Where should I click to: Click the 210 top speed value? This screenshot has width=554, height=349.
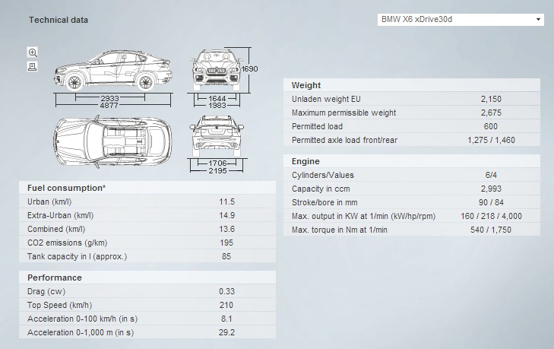tap(226, 305)
